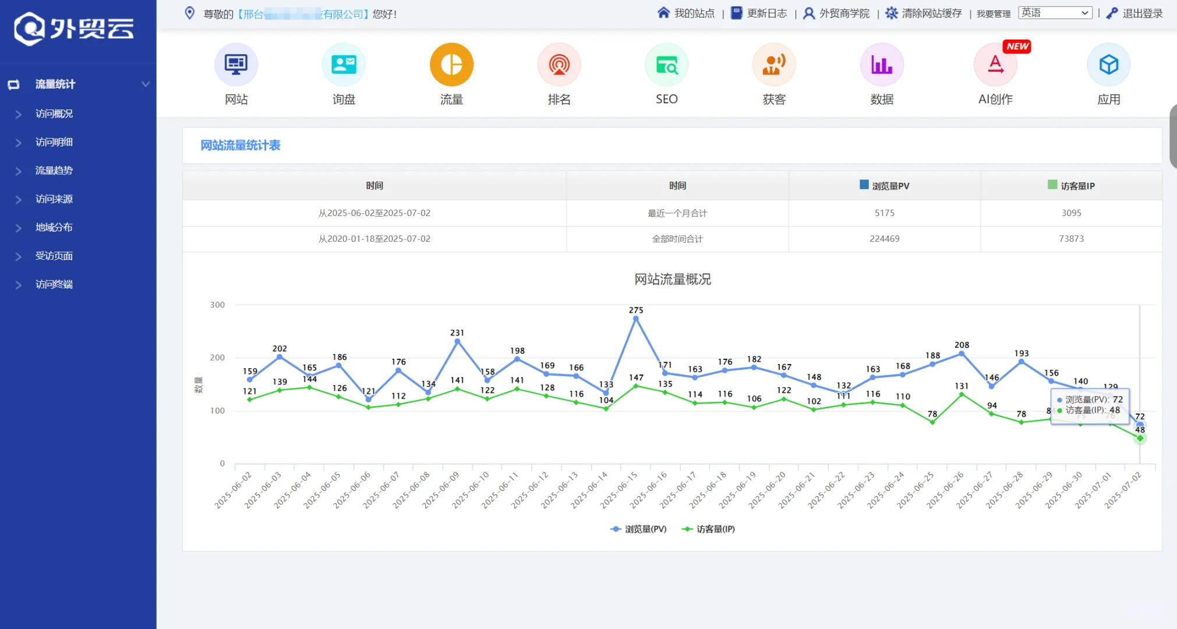Click the 275 peak point on PV line

pyautogui.click(x=636, y=319)
